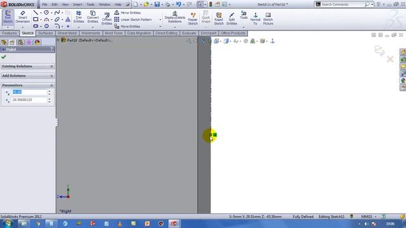
Task: Select the Straight Slot tool
Action: click(x=36, y=26)
